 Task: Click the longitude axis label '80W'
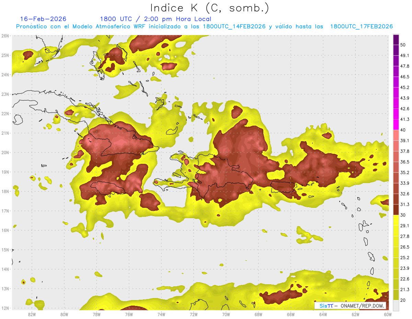click(x=64, y=314)
